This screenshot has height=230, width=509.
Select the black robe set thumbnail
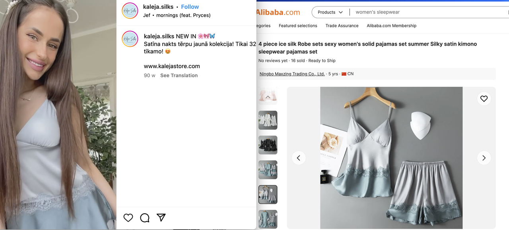pyautogui.click(x=268, y=145)
